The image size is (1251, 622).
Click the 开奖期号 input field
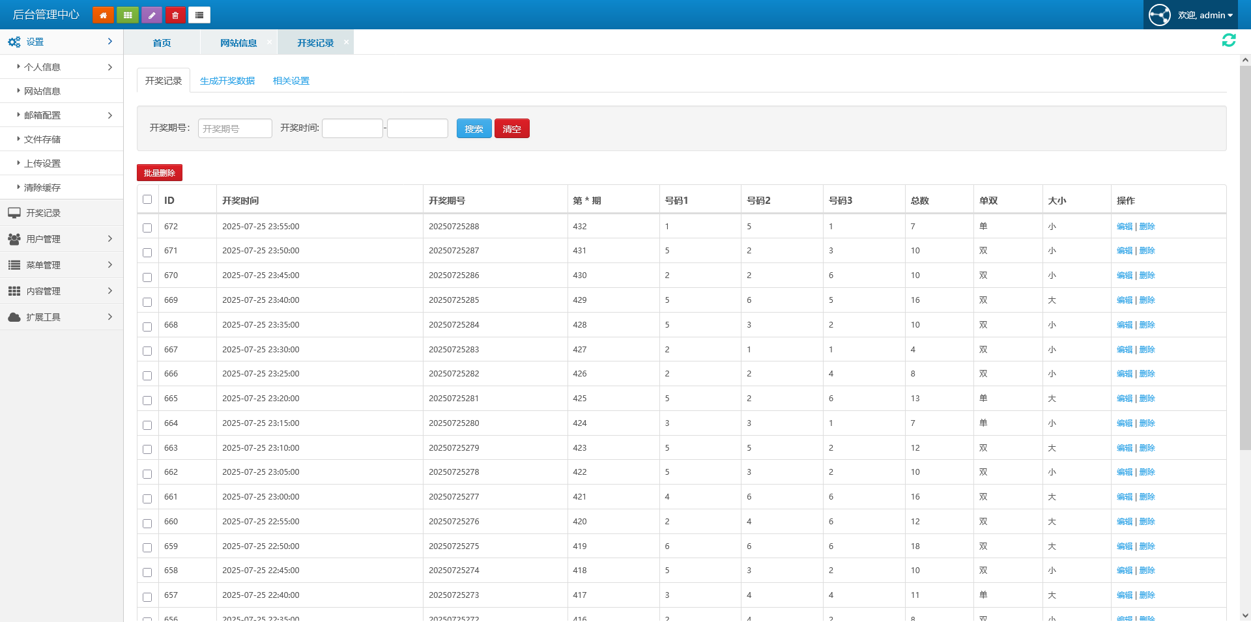pos(235,128)
